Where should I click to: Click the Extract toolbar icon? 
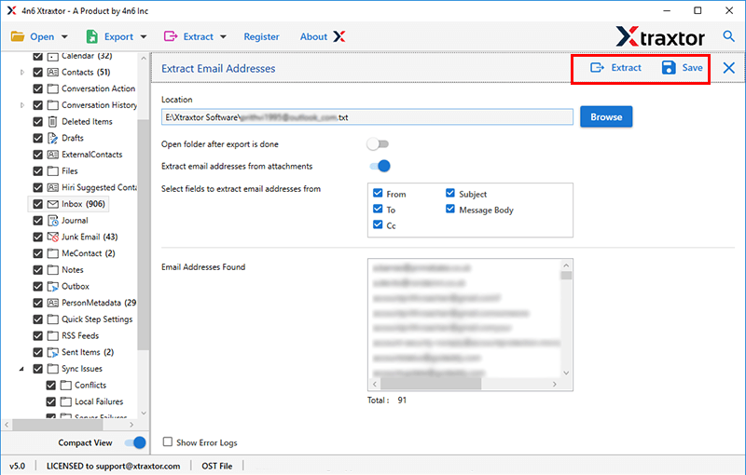(171, 36)
